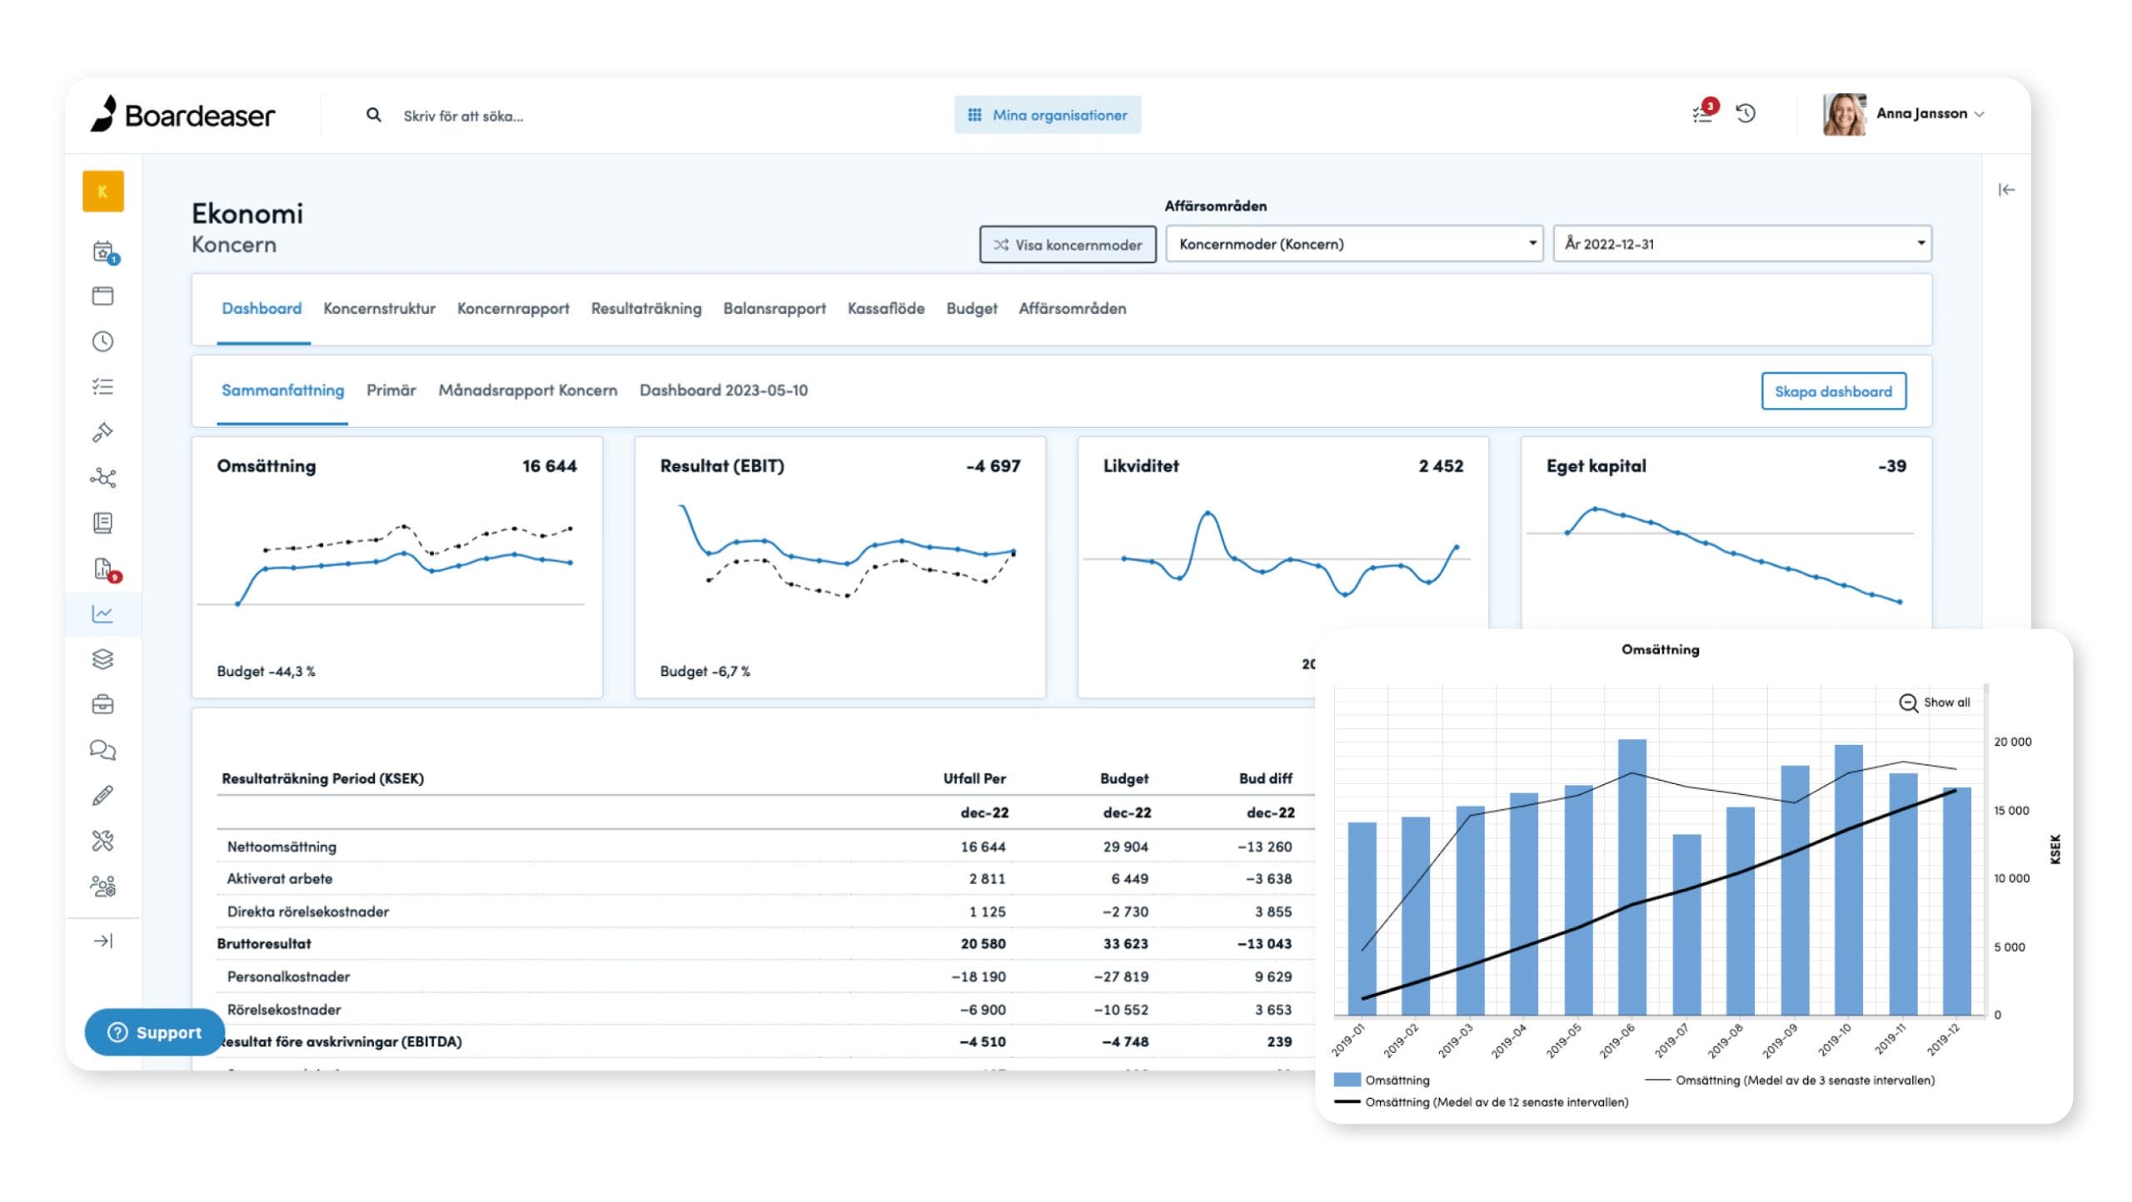Open the År 2022-12-31 period dropdown

coord(1741,244)
